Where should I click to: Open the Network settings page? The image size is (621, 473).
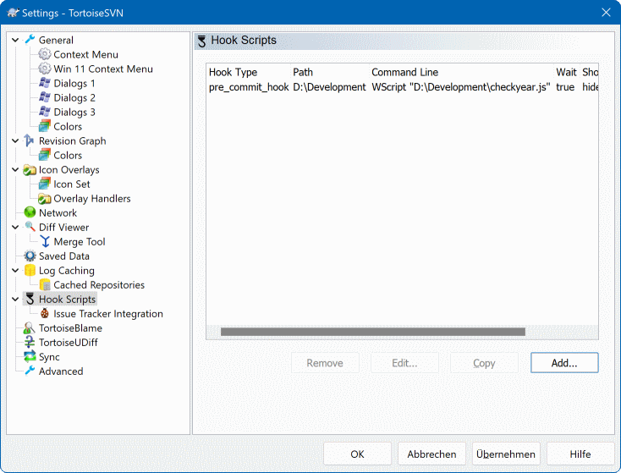(x=58, y=212)
